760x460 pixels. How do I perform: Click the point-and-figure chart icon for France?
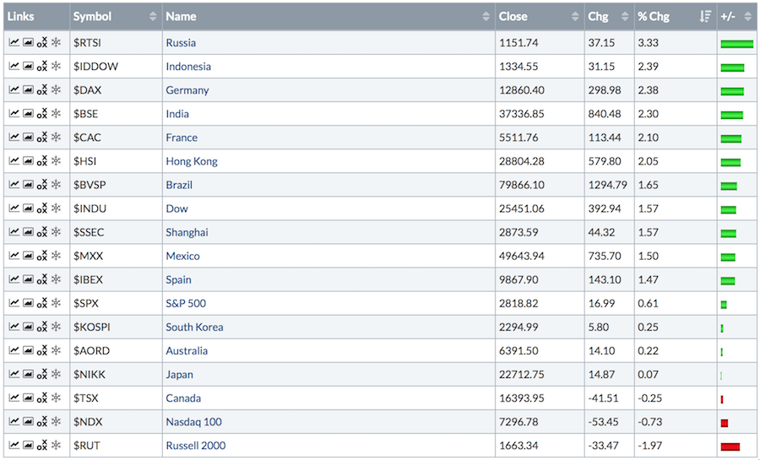tap(41, 138)
